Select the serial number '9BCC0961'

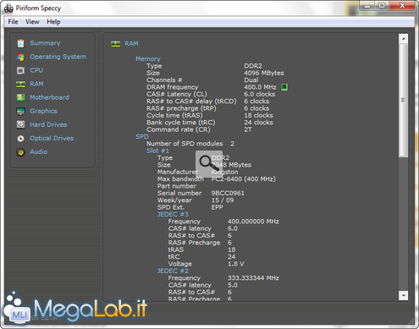[228, 193]
